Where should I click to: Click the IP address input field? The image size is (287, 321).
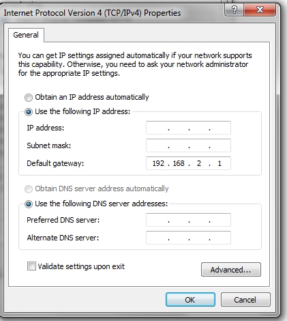188,128
